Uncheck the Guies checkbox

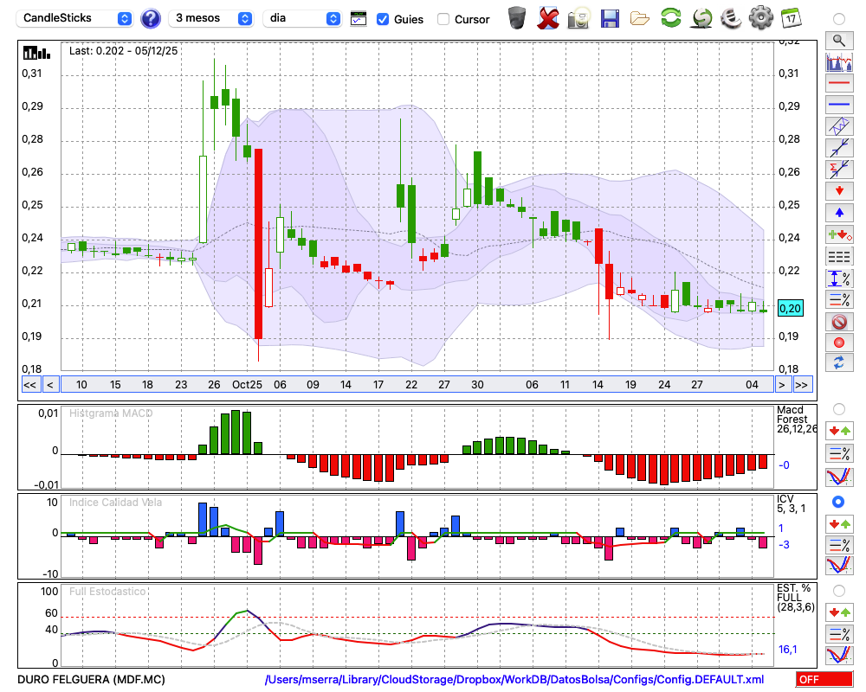click(x=383, y=19)
